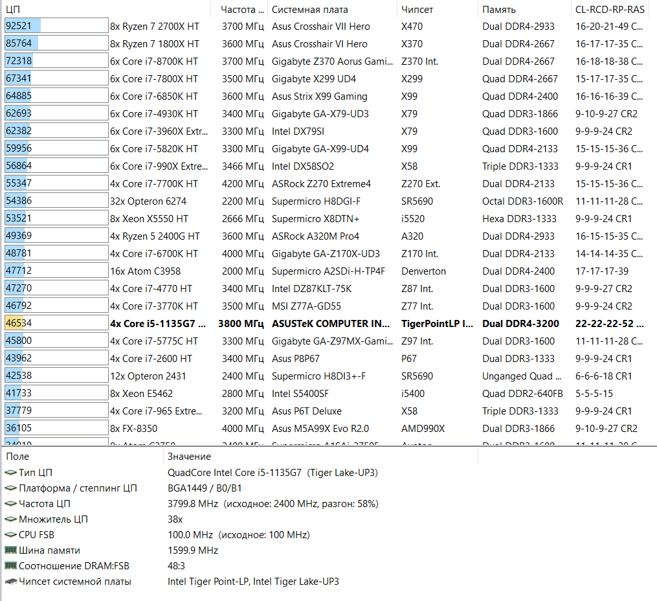Select the 4200 МГц frequency cell

click(243, 184)
